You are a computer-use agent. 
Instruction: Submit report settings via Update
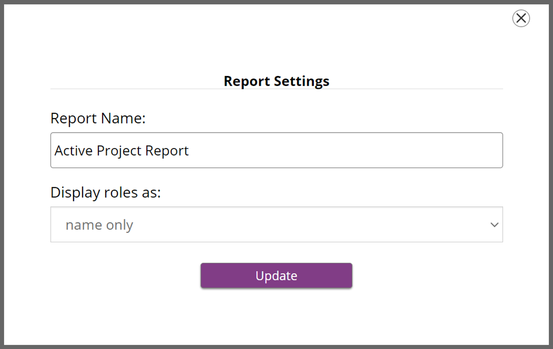276,275
